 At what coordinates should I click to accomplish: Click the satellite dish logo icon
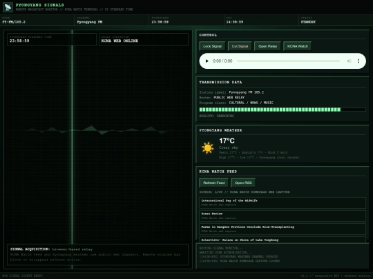click(x=8, y=7)
